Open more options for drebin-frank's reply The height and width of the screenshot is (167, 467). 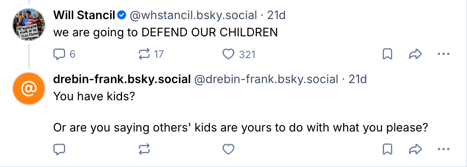(444, 149)
